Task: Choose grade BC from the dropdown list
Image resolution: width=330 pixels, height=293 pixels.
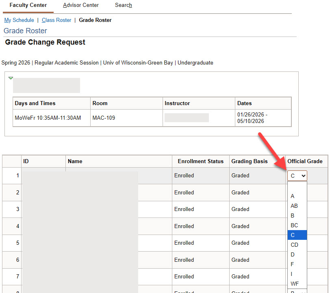Action: point(297,225)
